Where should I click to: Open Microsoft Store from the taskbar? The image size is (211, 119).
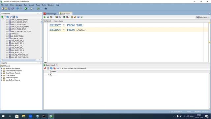pyautogui.click(x=17, y=116)
